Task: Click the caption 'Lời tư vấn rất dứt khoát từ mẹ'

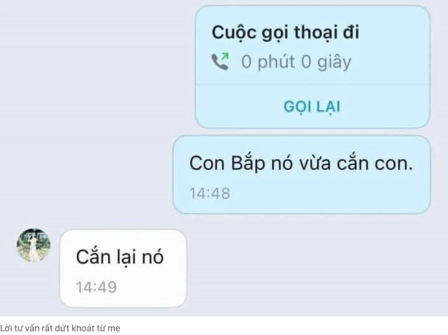Action: pos(60,328)
